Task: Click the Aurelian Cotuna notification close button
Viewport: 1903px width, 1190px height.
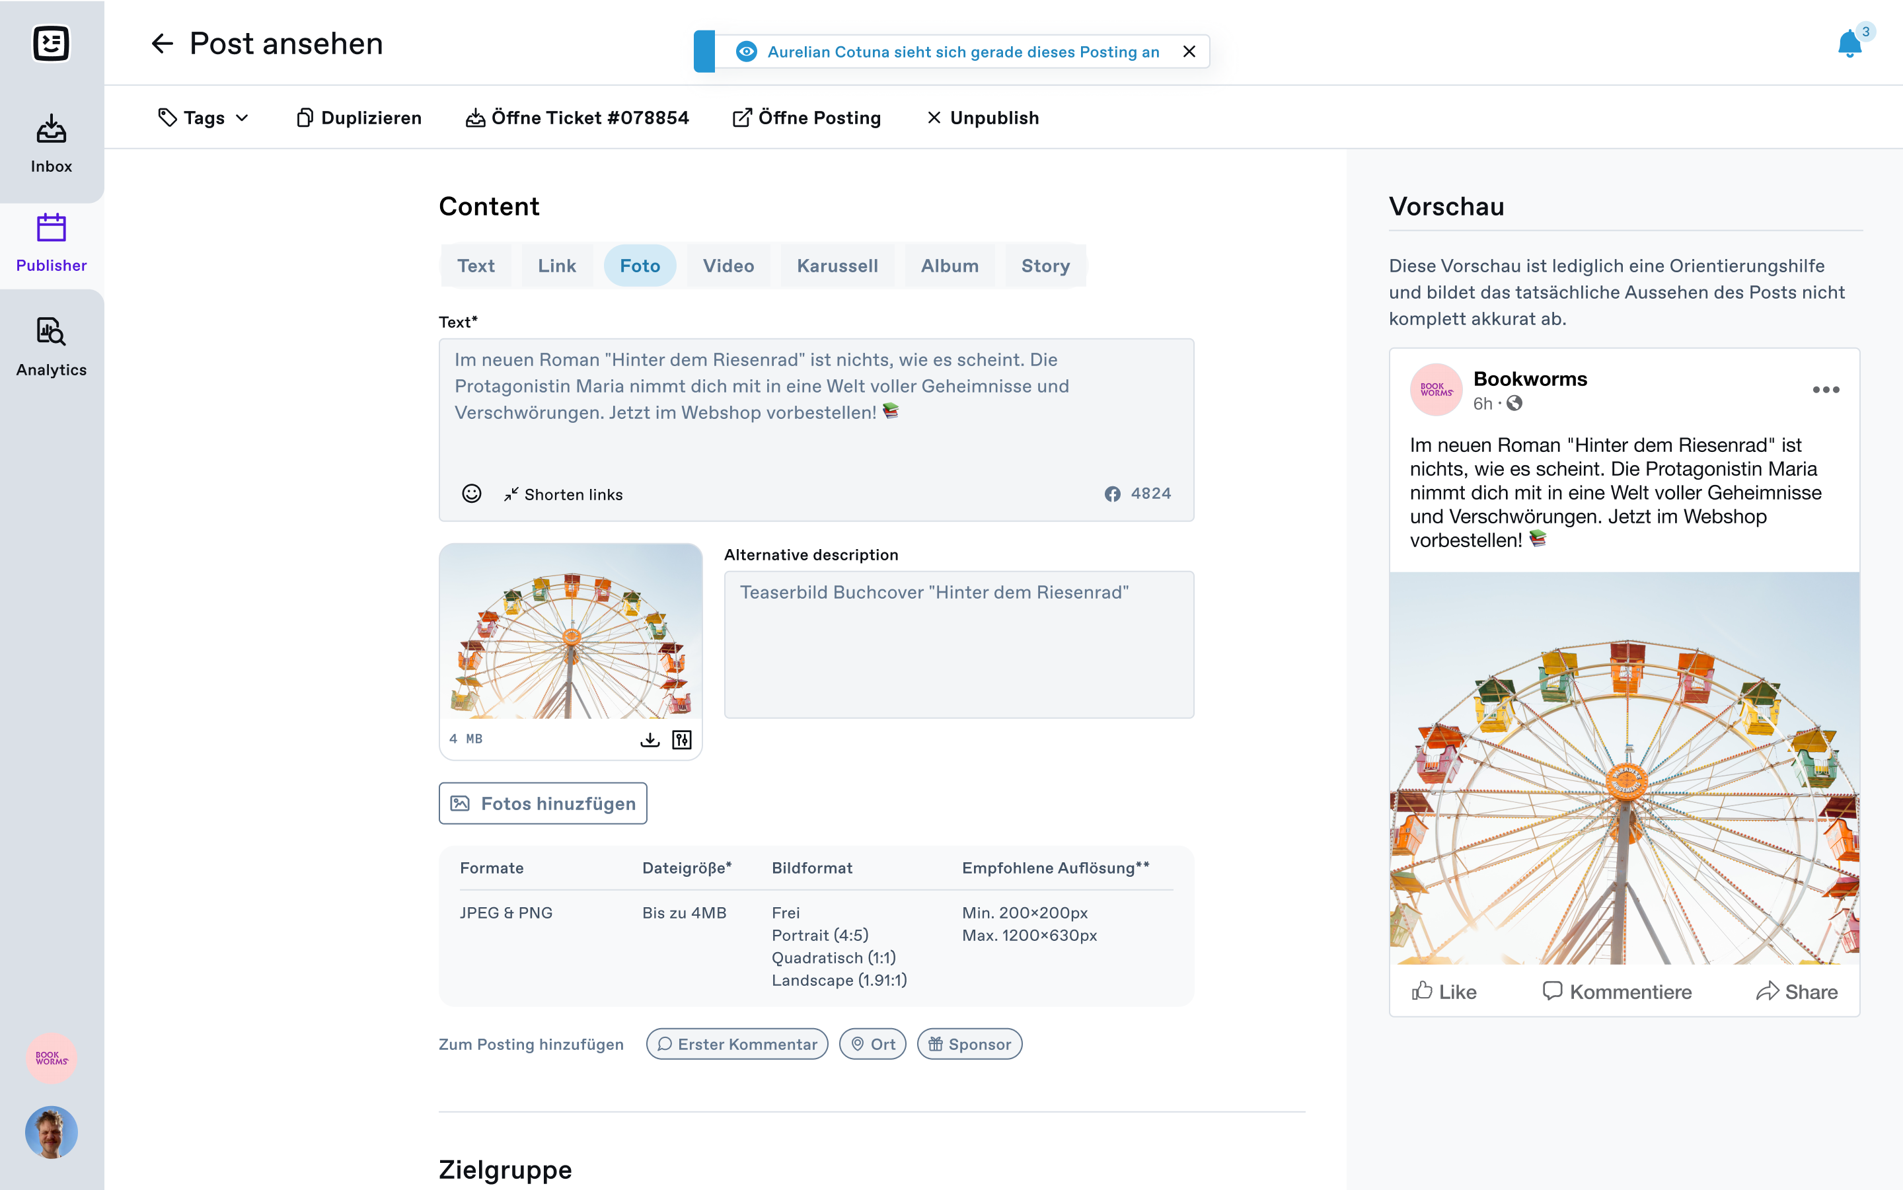Action: [x=1189, y=51]
